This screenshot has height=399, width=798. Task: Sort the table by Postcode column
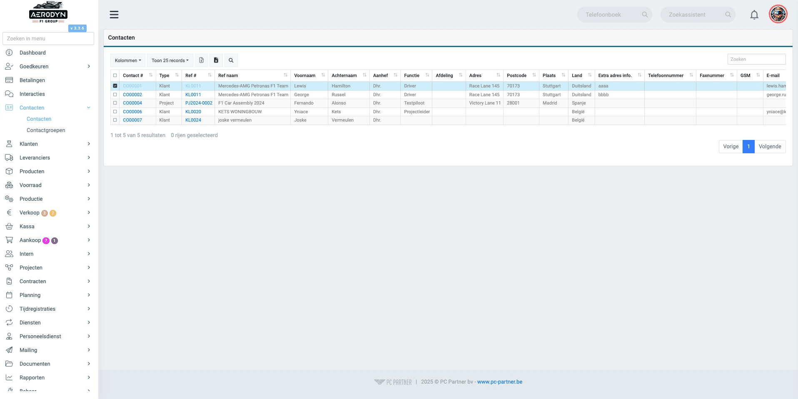coord(521,75)
